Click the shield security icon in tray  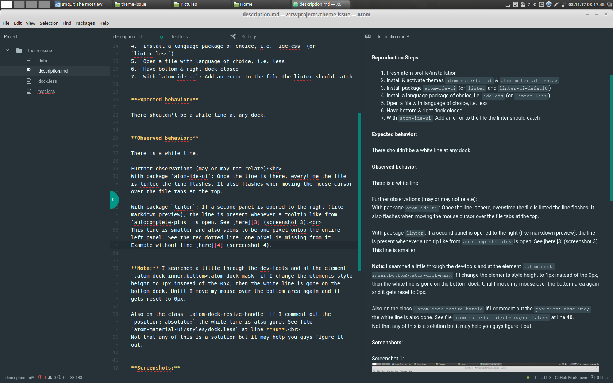549,4
